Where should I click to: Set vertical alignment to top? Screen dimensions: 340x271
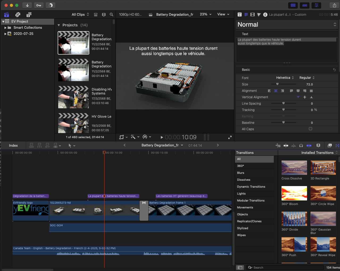(x=298, y=97)
